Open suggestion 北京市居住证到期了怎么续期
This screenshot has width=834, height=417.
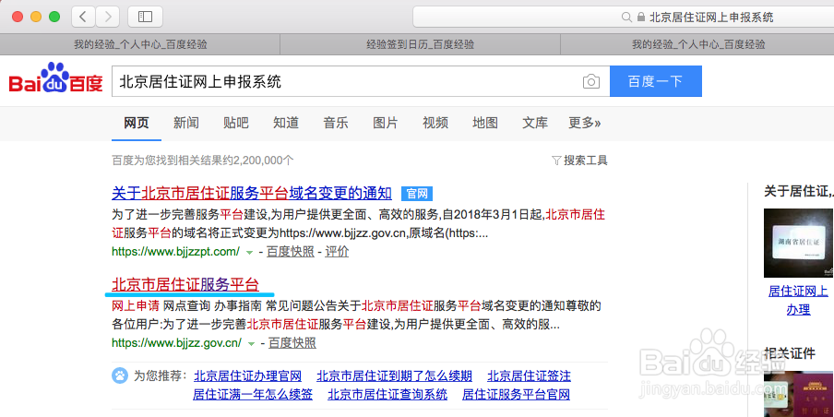click(x=395, y=376)
